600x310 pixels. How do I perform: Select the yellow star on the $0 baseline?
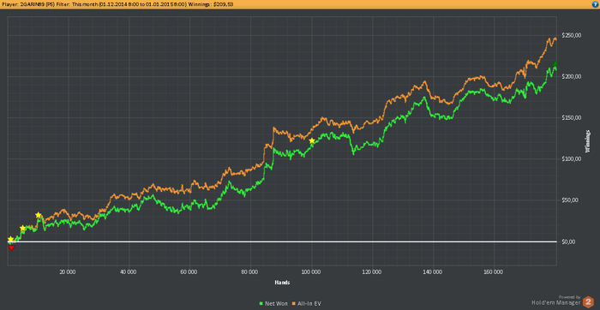click(x=10, y=239)
